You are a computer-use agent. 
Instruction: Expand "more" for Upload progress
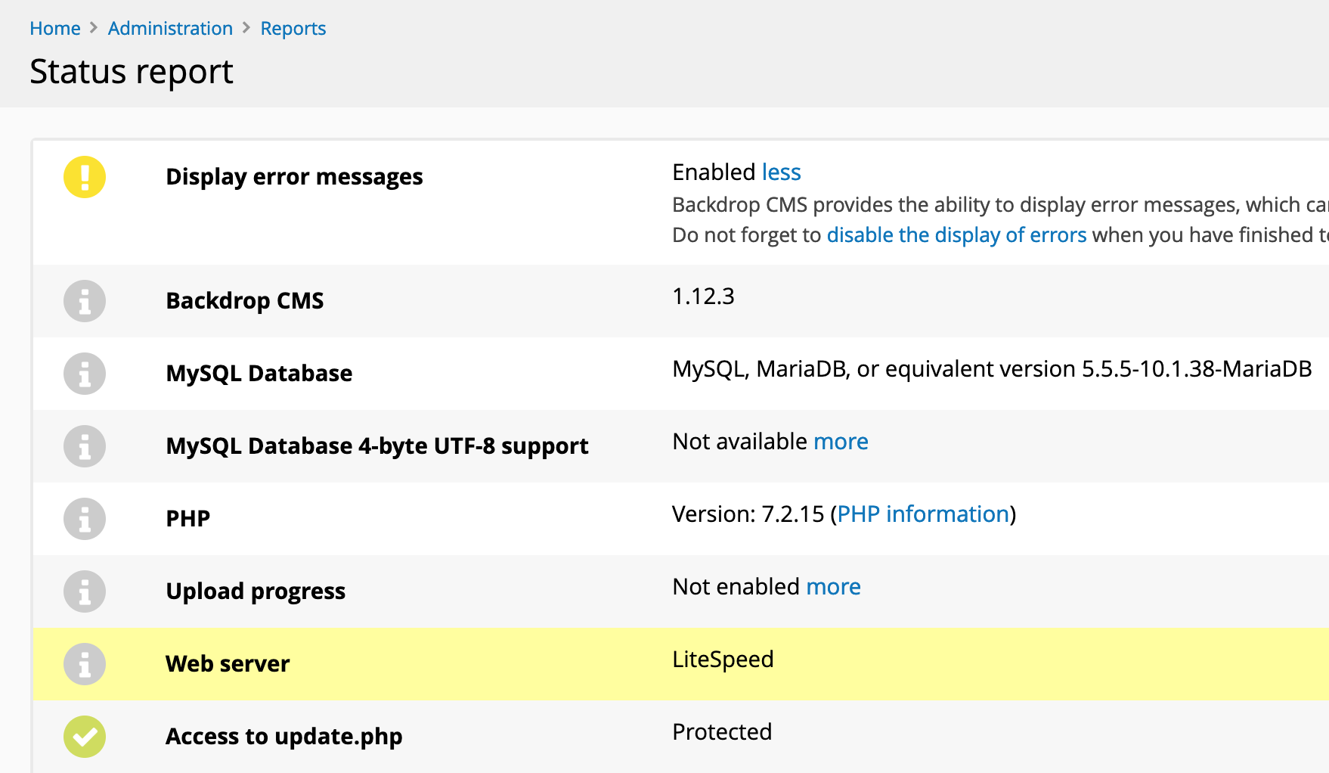pos(833,587)
